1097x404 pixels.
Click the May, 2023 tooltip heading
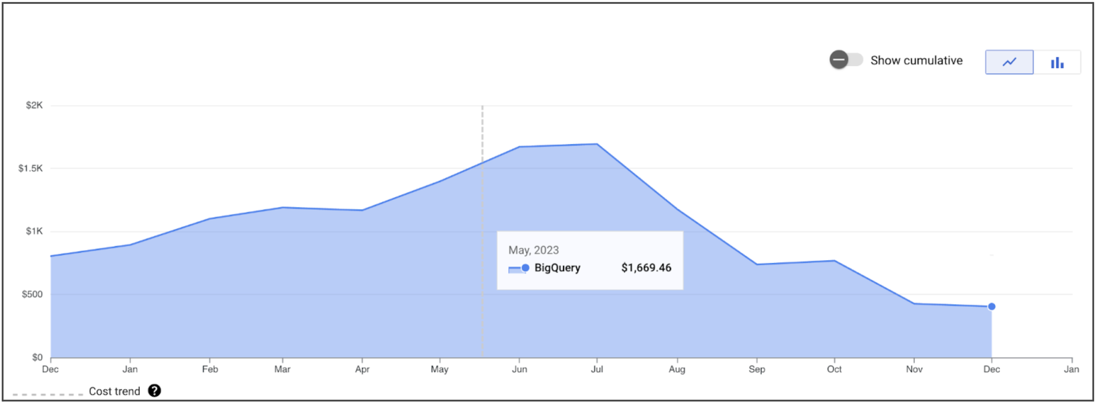point(533,250)
